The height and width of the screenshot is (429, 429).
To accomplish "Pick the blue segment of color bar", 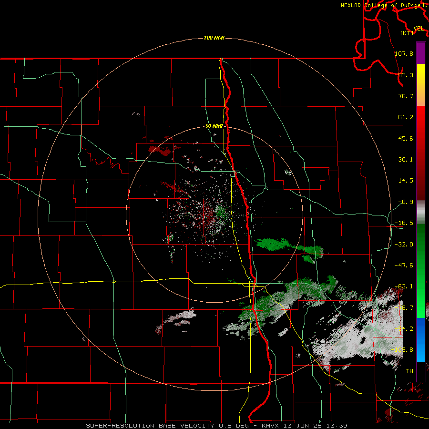I will coord(421,340).
